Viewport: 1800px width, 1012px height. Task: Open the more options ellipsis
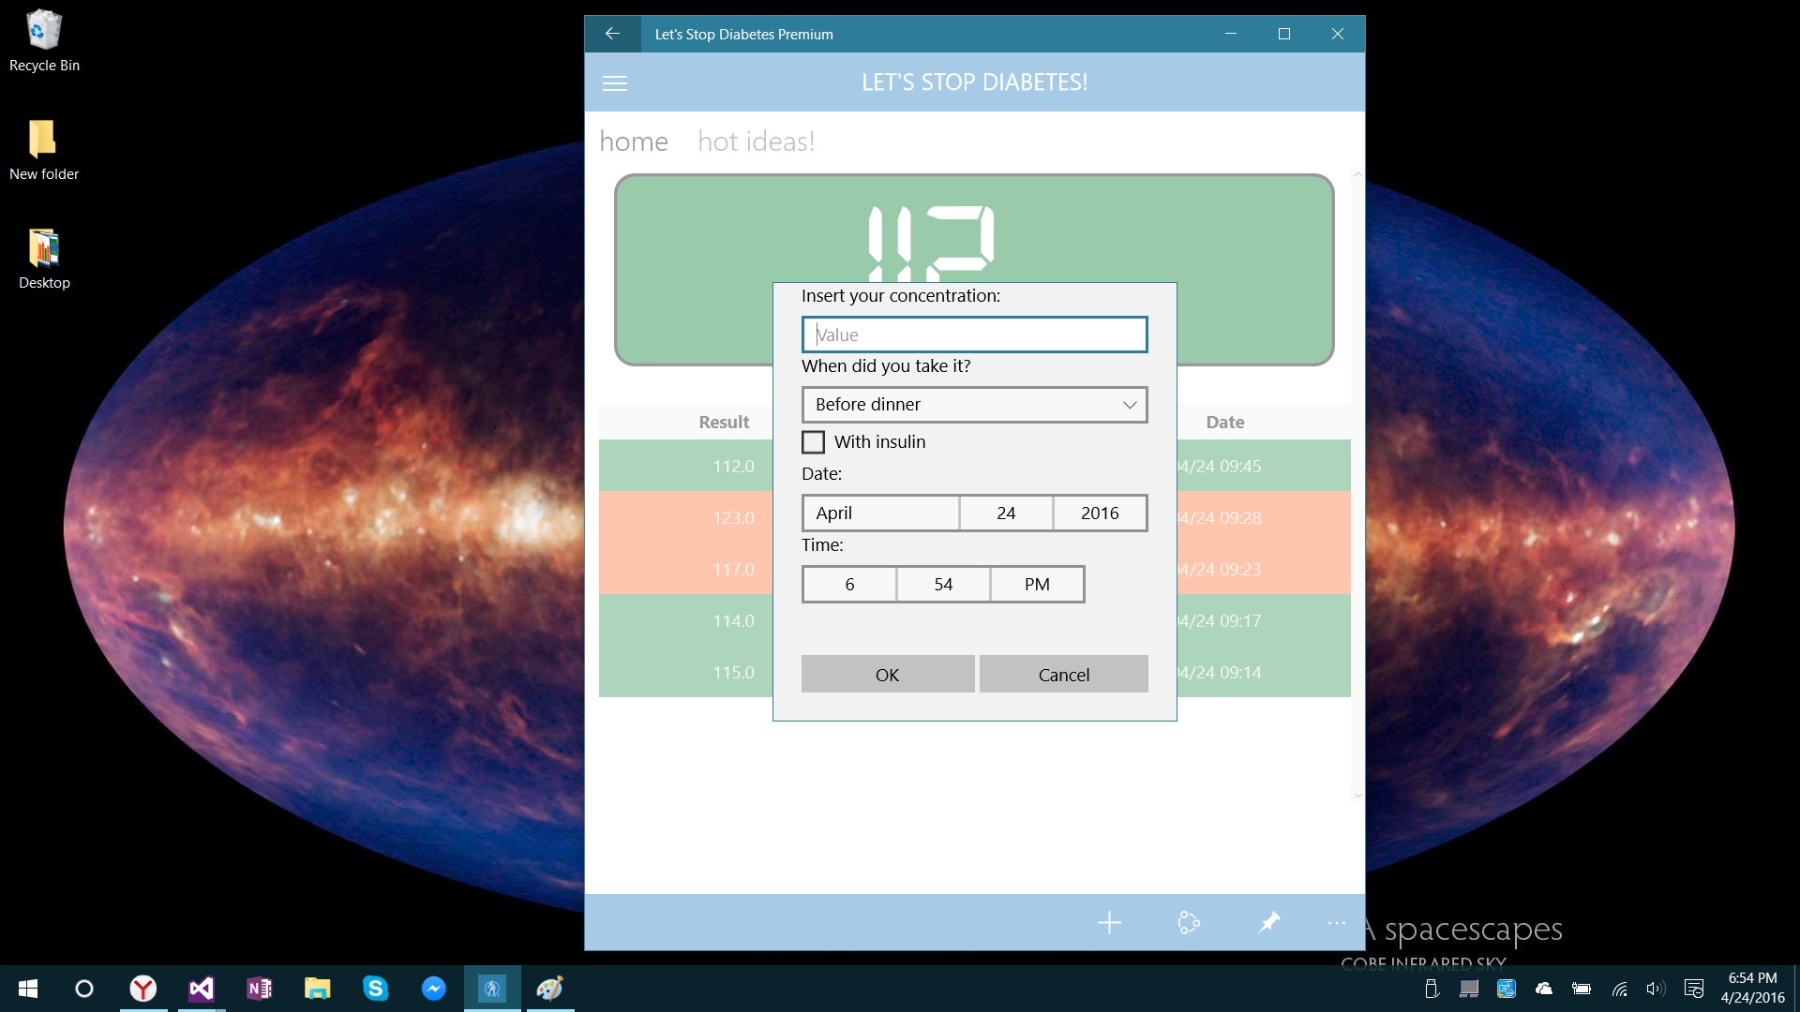click(1337, 923)
